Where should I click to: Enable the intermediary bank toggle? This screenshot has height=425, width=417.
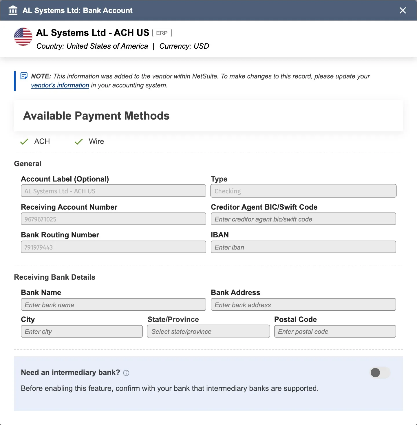[x=380, y=373]
